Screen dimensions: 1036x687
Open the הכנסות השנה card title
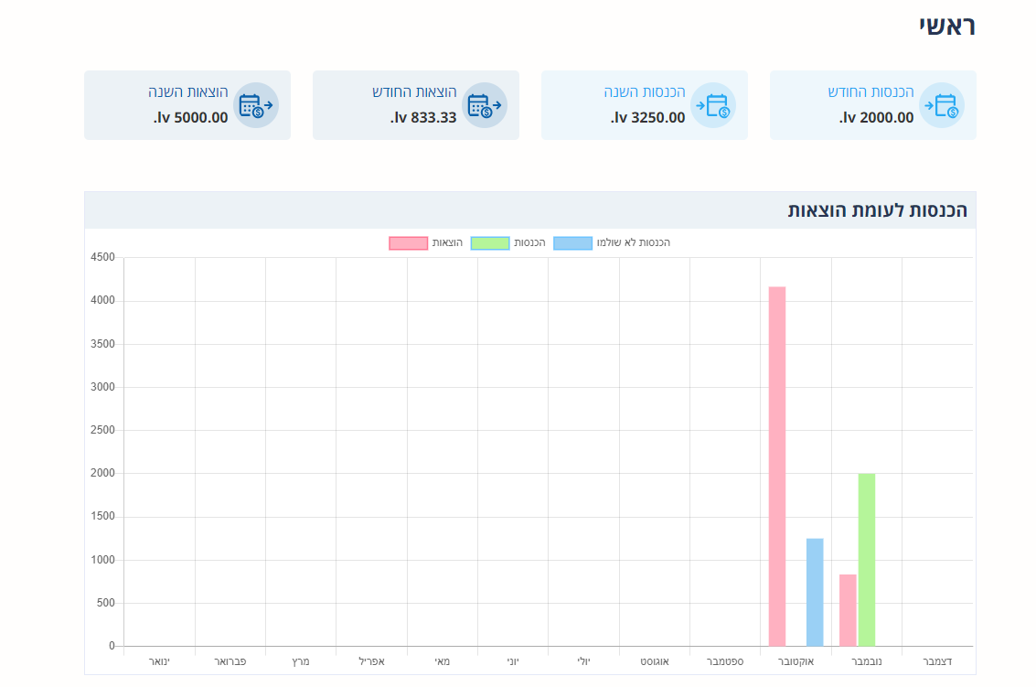(644, 92)
